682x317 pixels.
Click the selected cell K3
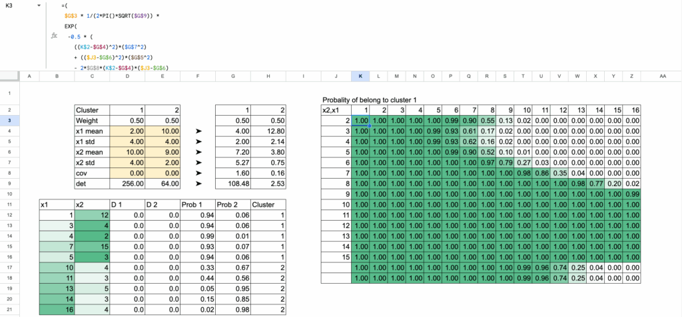[360, 120]
